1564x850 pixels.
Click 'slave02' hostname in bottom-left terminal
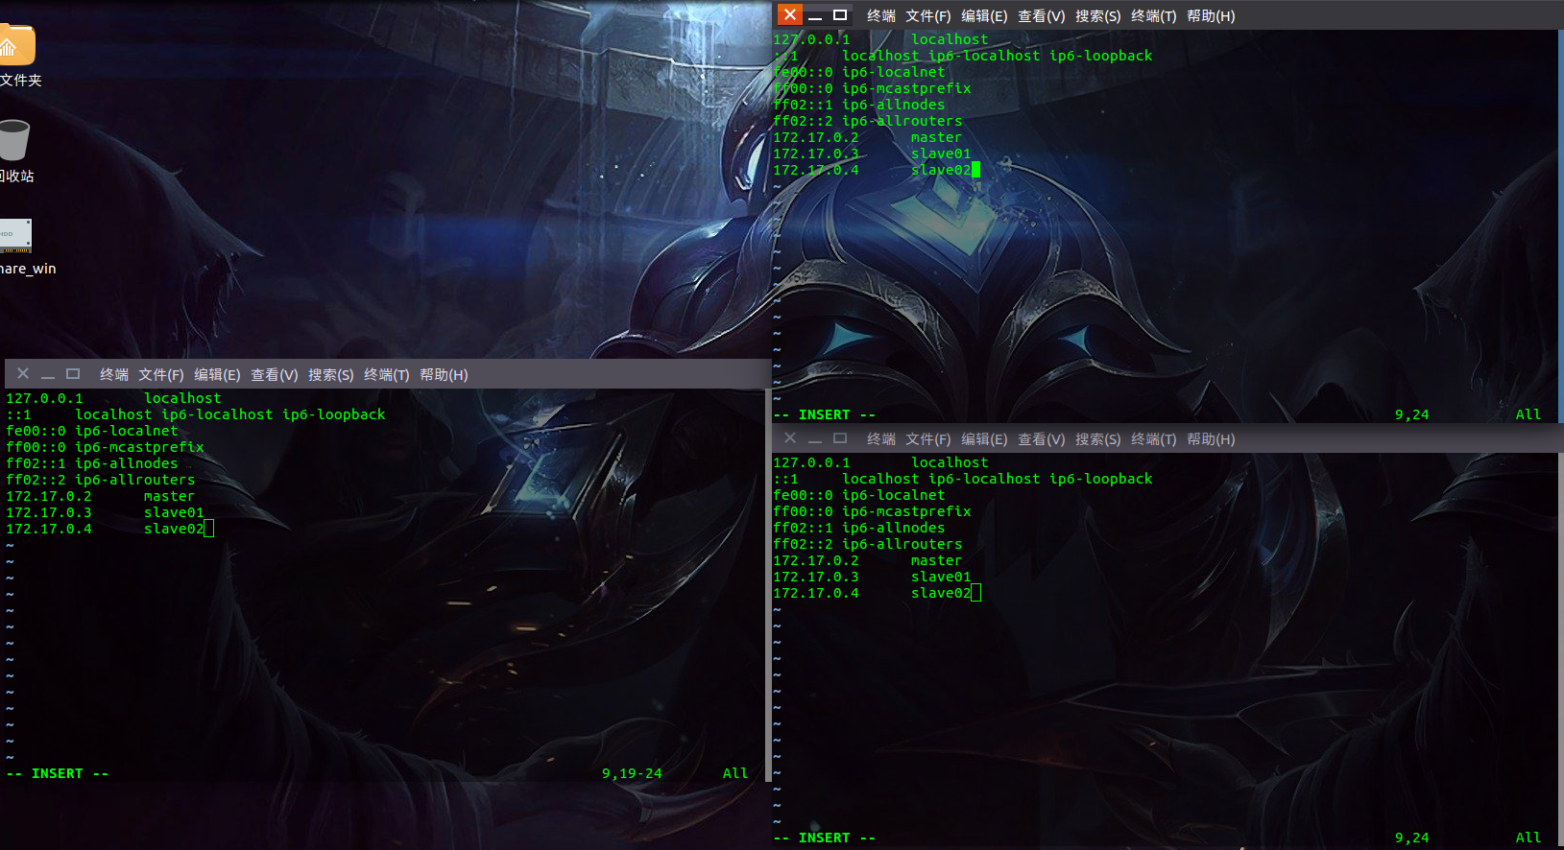pyautogui.click(x=174, y=529)
